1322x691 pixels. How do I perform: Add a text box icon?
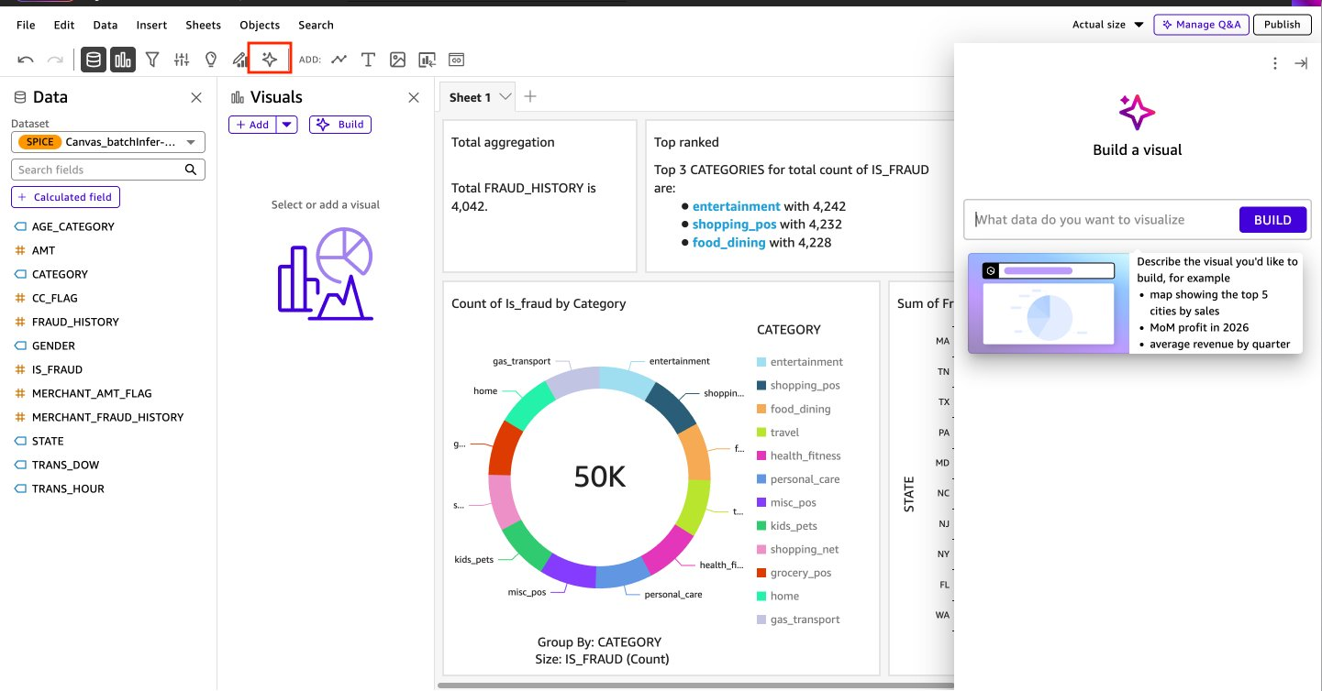pos(368,60)
